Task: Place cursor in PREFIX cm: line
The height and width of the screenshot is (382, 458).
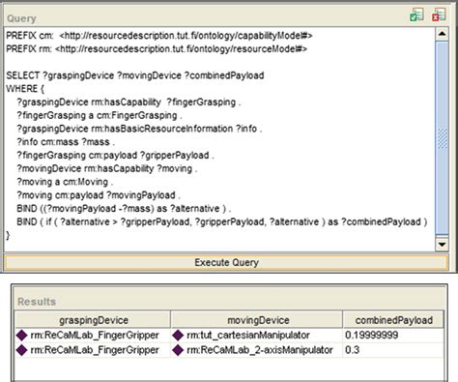Action: click(x=159, y=36)
